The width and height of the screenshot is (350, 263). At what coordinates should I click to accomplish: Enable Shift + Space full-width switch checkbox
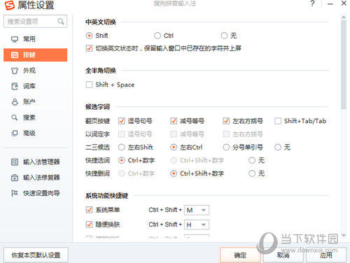[x=89, y=85]
